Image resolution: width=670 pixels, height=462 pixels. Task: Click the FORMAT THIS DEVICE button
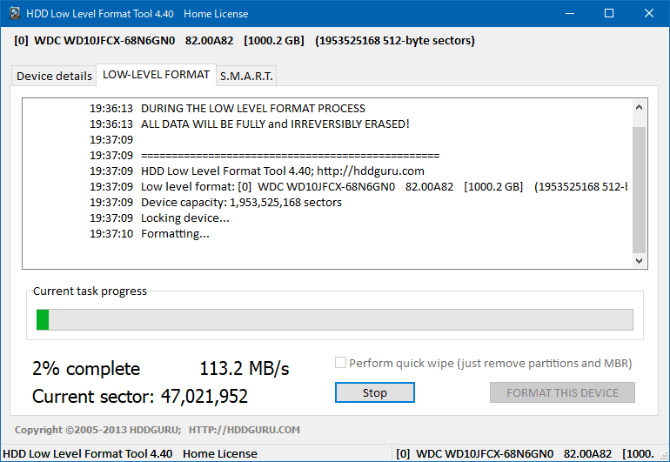tap(562, 392)
